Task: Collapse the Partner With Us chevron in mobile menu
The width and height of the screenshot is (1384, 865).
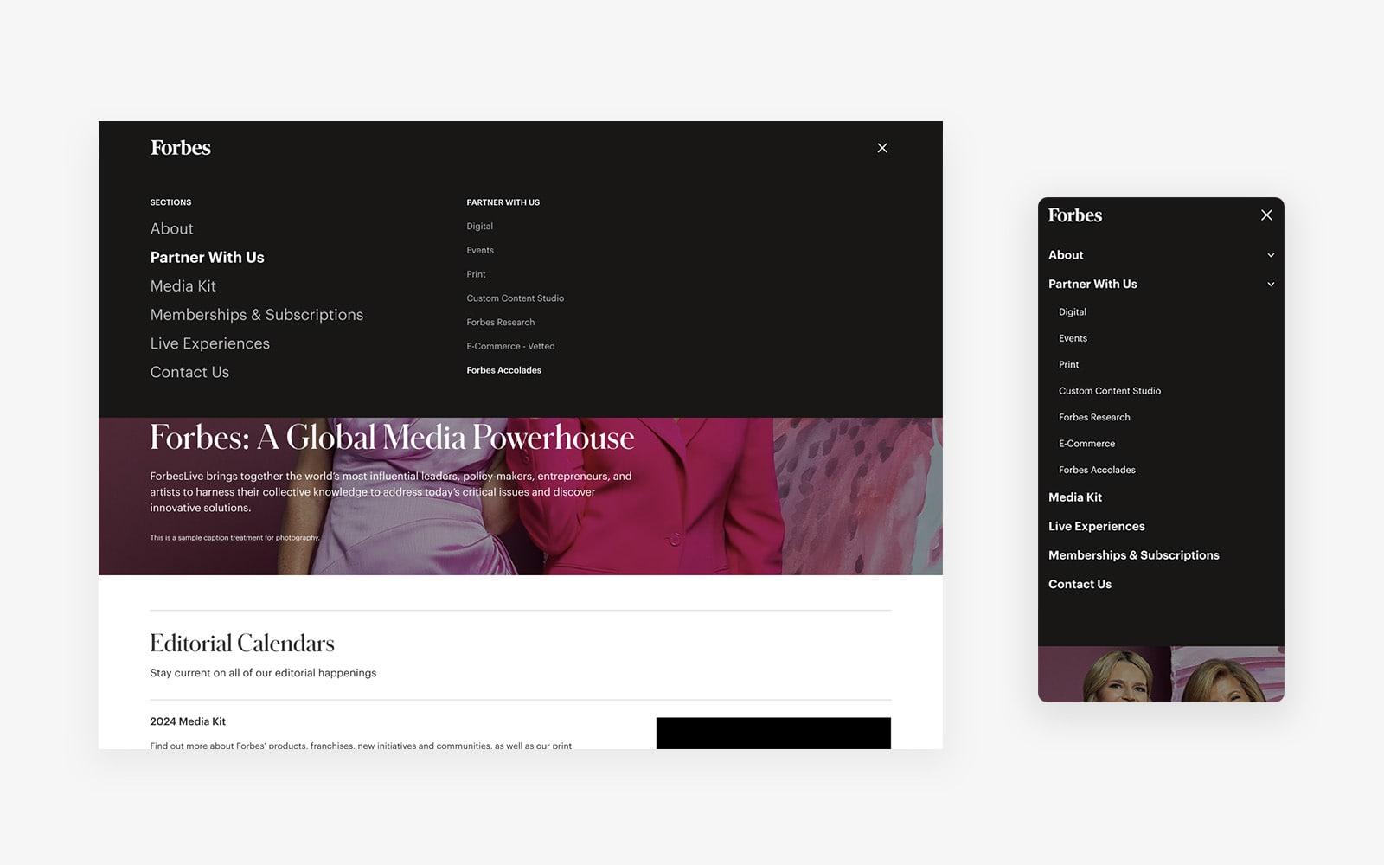Action: (x=1271, y=284)
